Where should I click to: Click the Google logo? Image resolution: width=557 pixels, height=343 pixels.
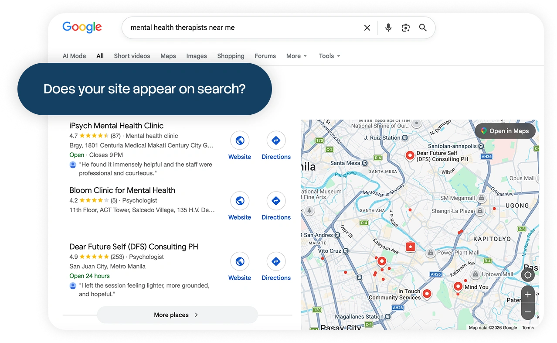82,27
